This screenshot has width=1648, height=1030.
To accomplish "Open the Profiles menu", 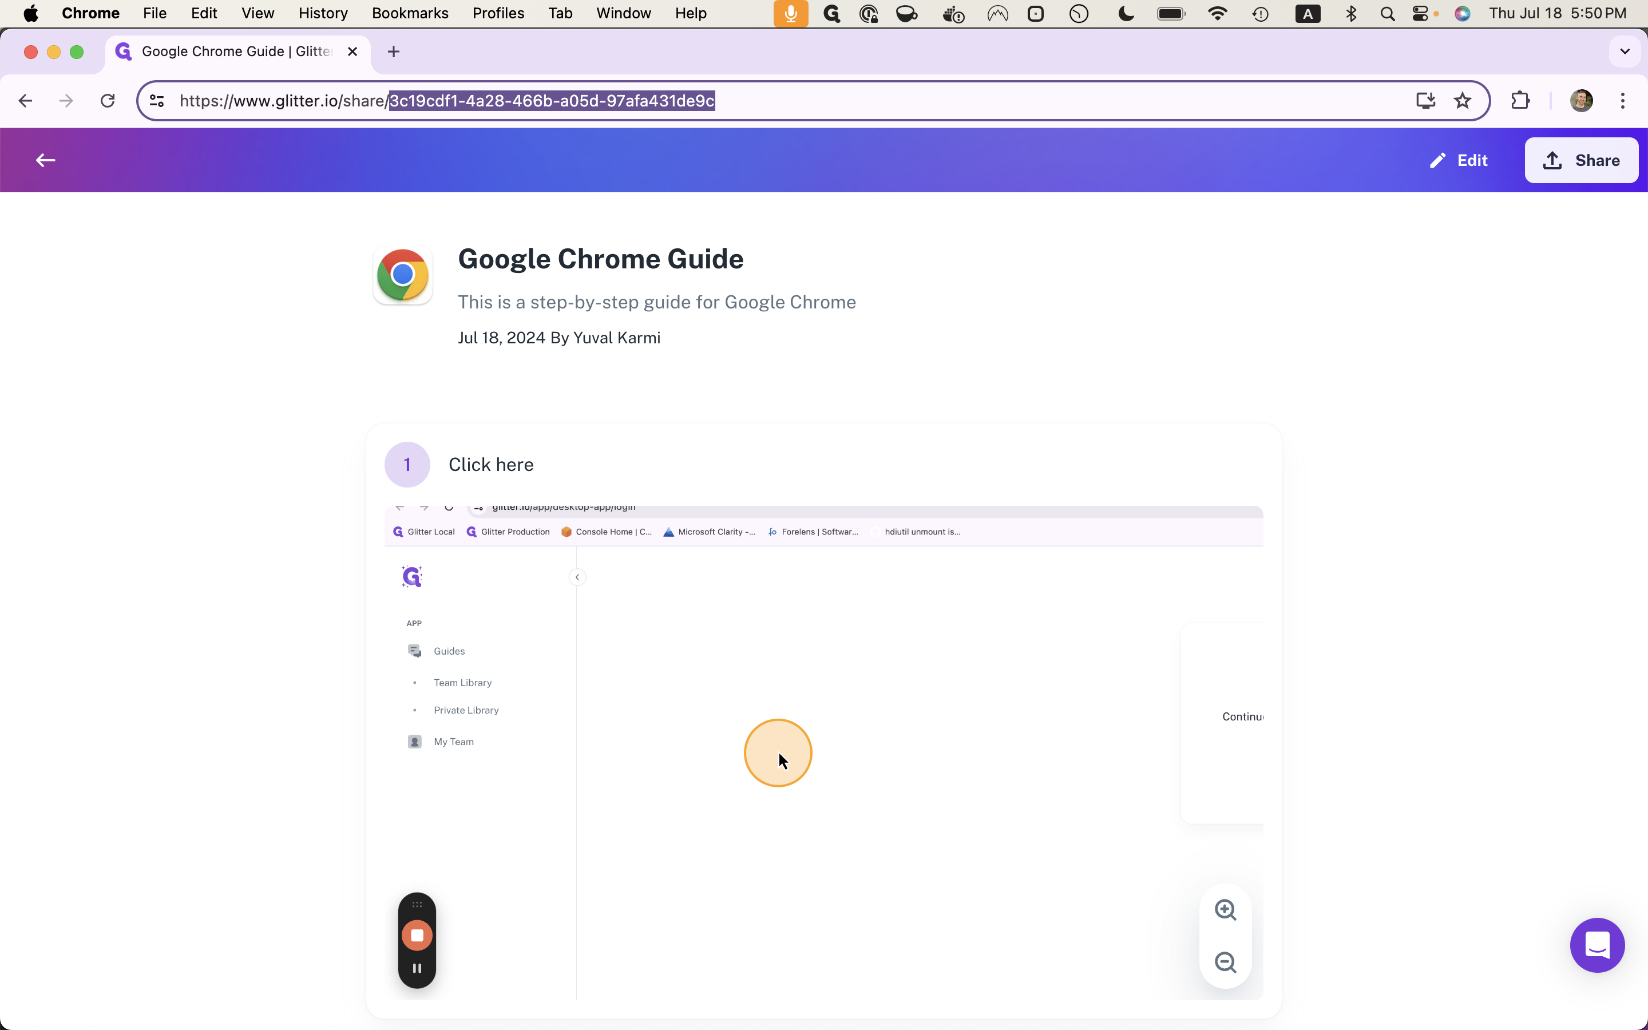I will pyautogui.click(x=498, y=14).
